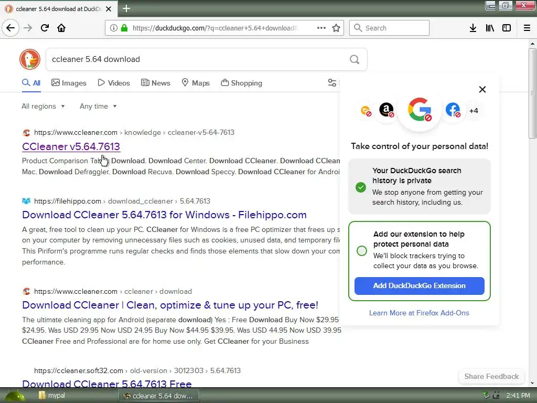Open the CCleaner v5.64.7613 result

pos(71,146)
